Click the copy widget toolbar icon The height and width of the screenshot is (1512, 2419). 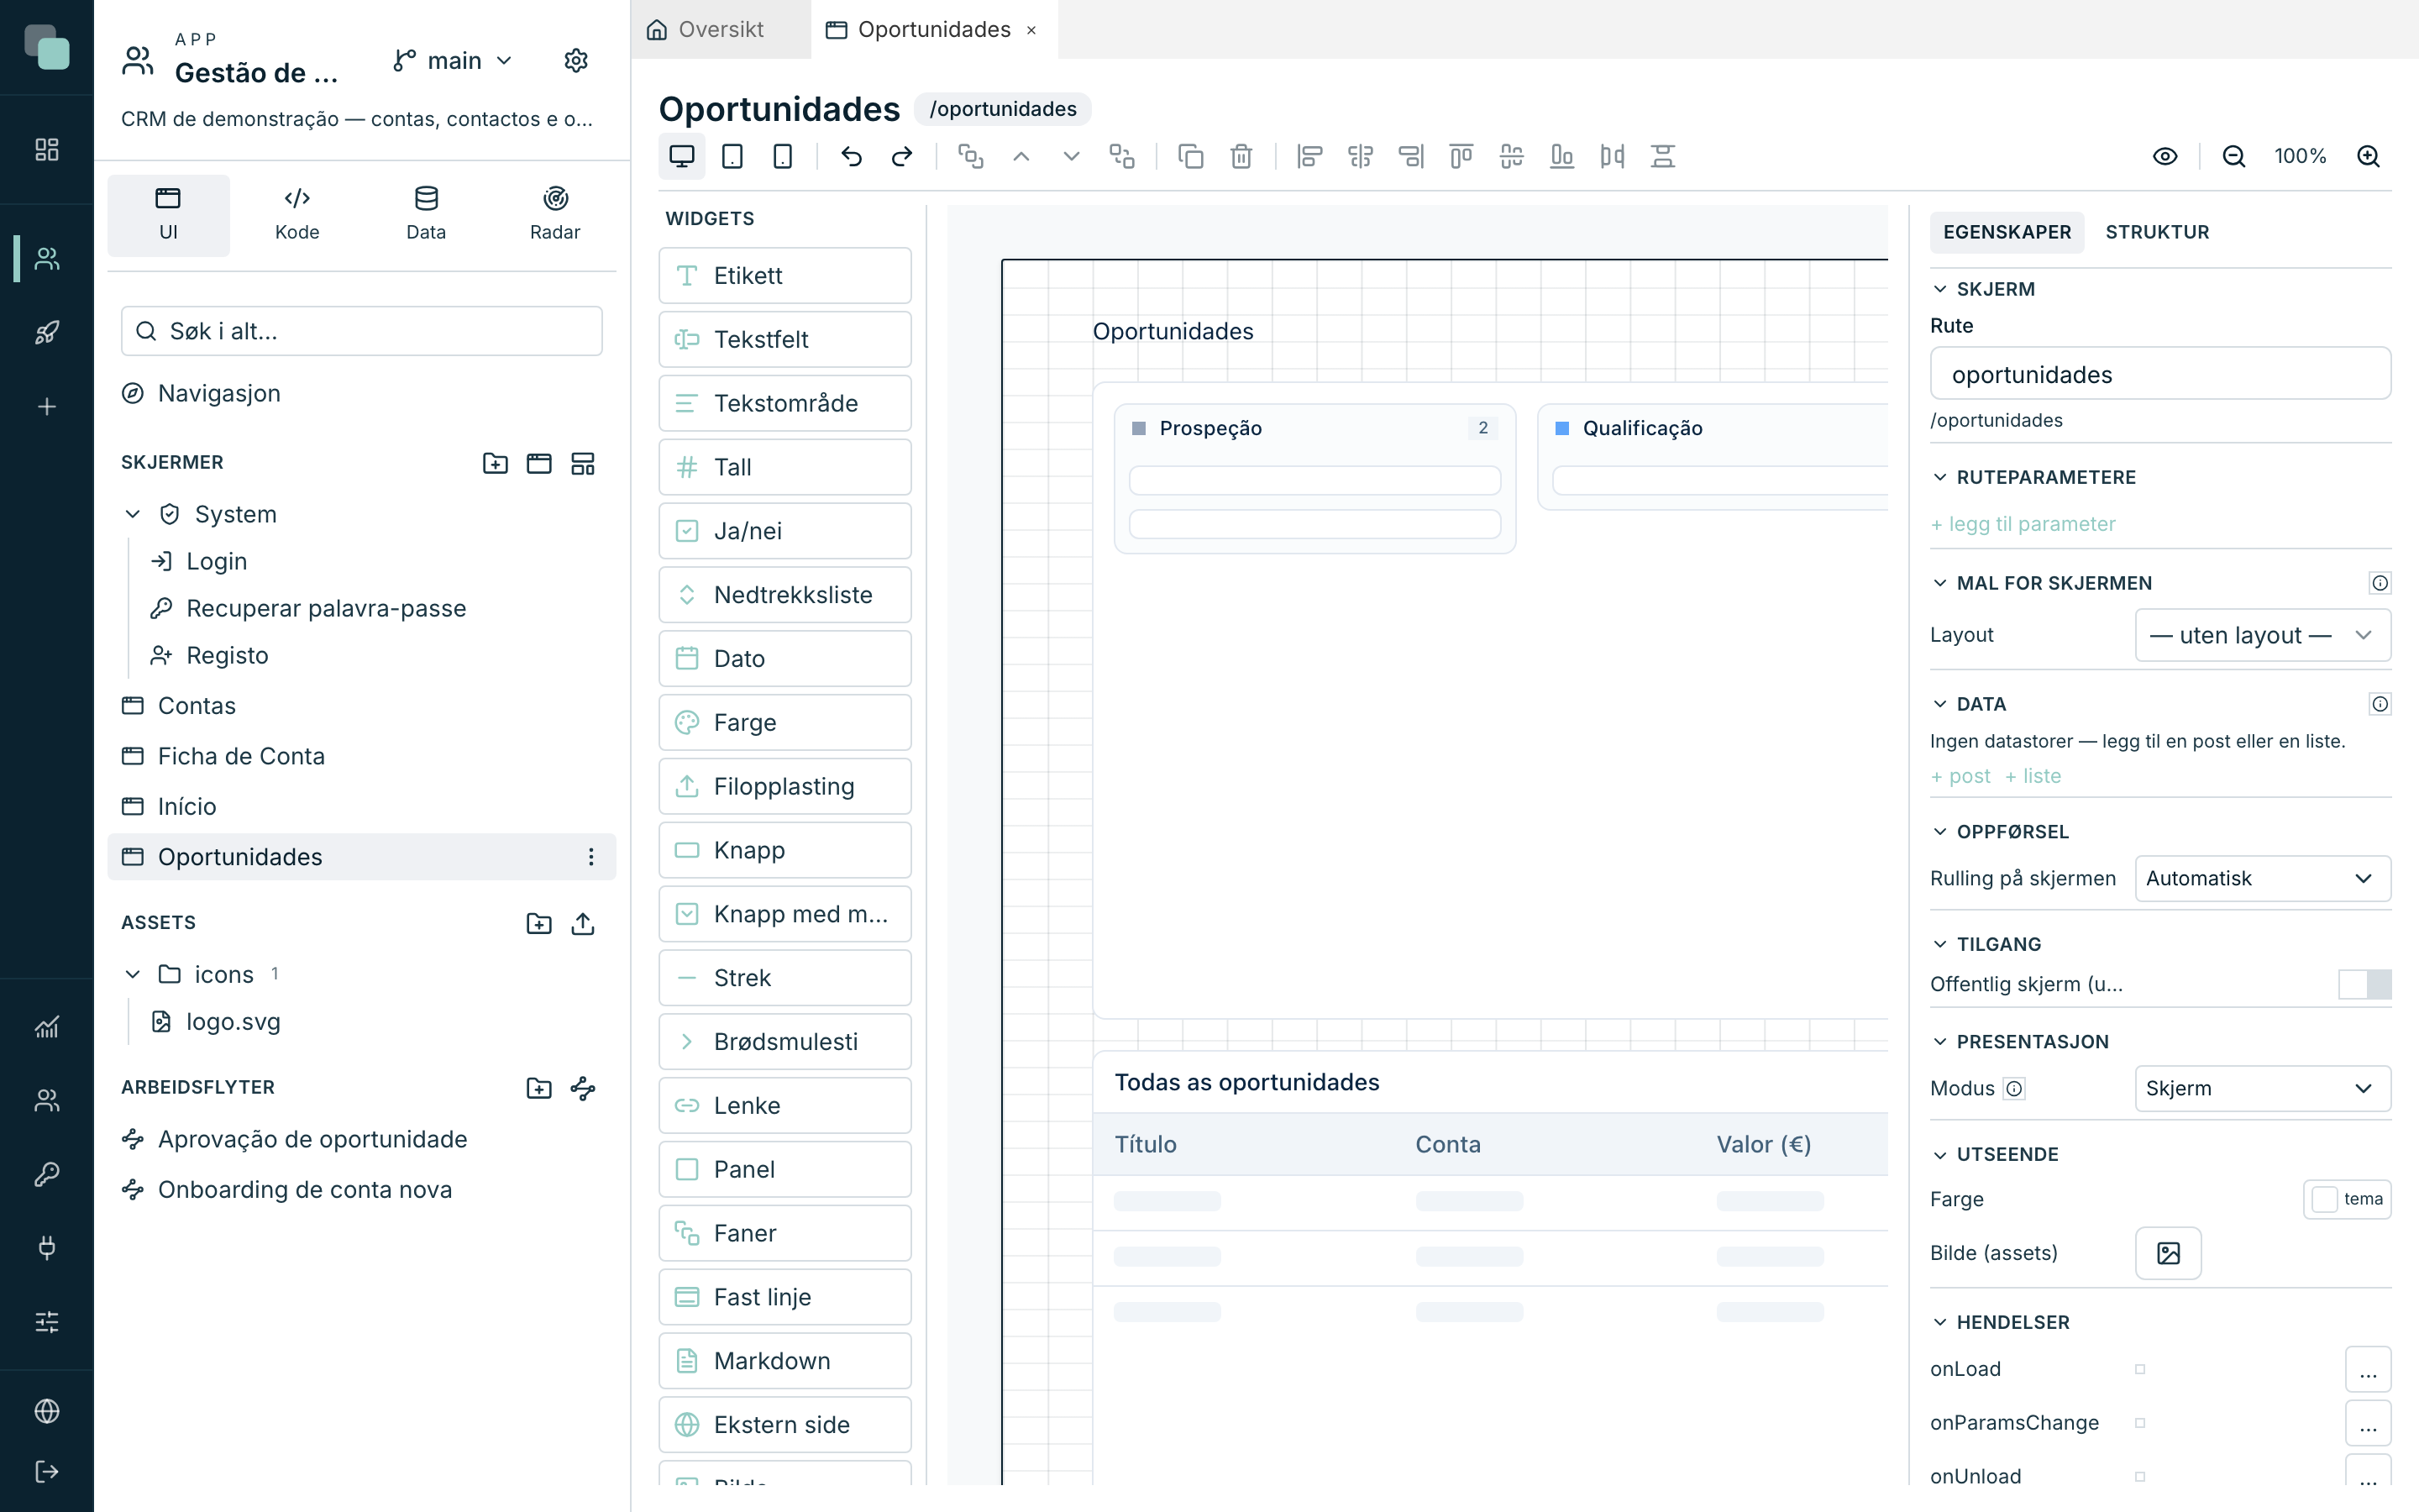pos(1190,156)
